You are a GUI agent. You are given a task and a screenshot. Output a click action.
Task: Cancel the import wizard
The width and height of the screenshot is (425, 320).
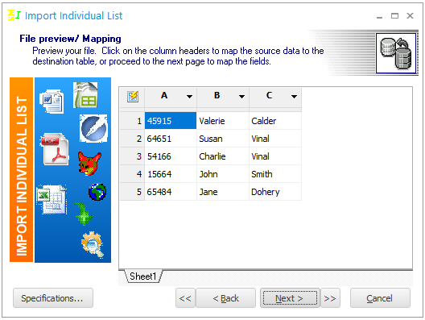pos(380,298)
